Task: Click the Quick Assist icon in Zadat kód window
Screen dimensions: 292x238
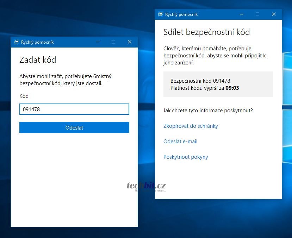Action: pyautogui.click(x=16, y=42)
